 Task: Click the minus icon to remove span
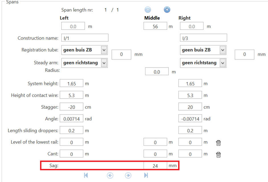(148, 10)
